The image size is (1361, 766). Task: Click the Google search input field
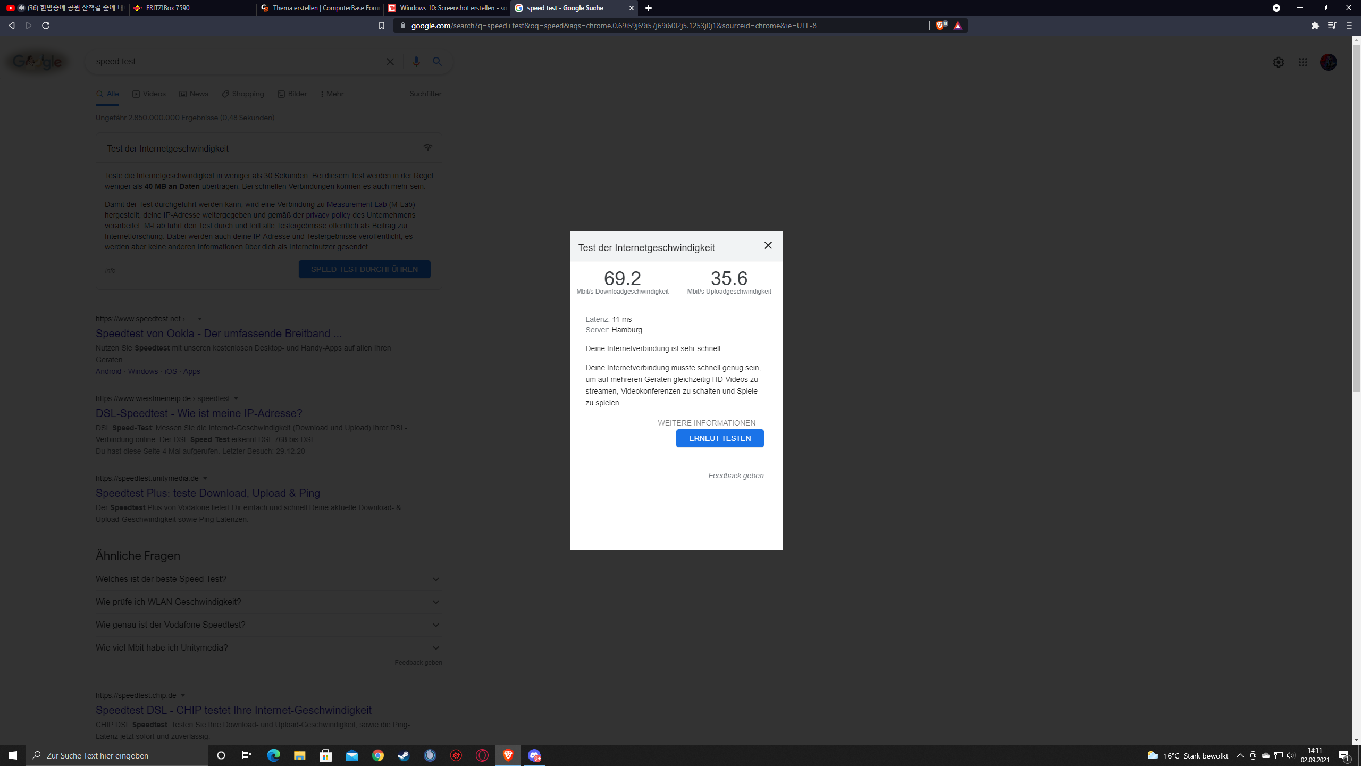(234, 62)
